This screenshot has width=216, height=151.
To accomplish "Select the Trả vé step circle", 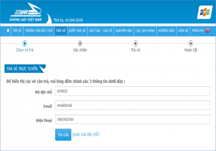I will pos(135,43).
